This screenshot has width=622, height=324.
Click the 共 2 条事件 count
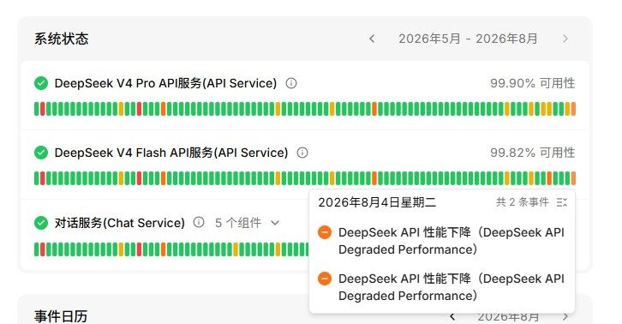pos(522,202)
